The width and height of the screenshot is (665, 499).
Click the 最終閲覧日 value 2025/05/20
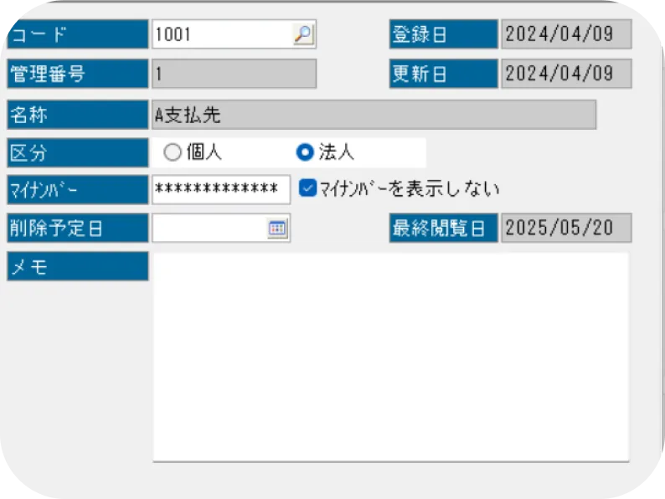(566, 229)
